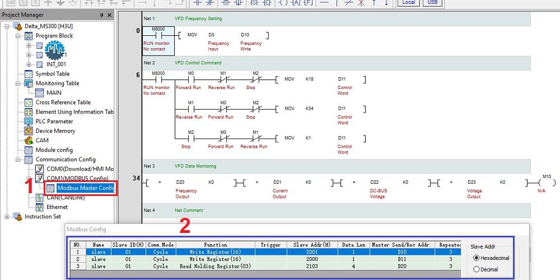Click the Symbol Table icon
This screenshot has height=280, width=560.
(x=29, y=74)
